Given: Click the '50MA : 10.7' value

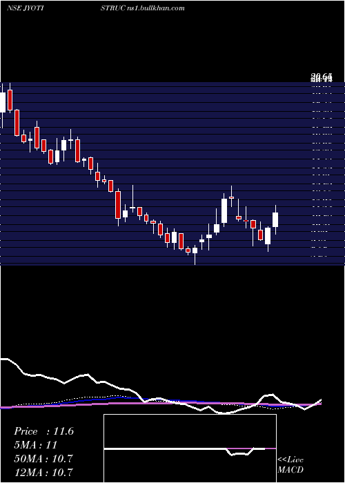Looking at the screenshot, I should [x=43, y=458].
